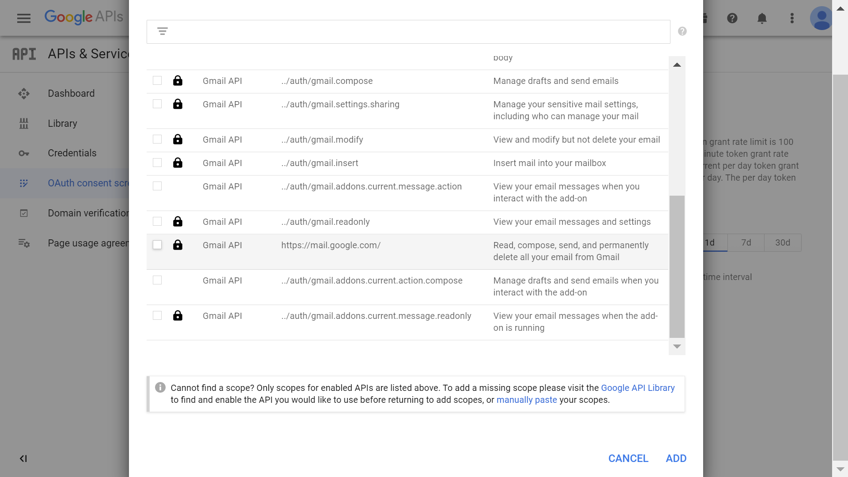Click the scope list scrollbar thumb
Screen dimensions: 848x477
coord(677,267)
